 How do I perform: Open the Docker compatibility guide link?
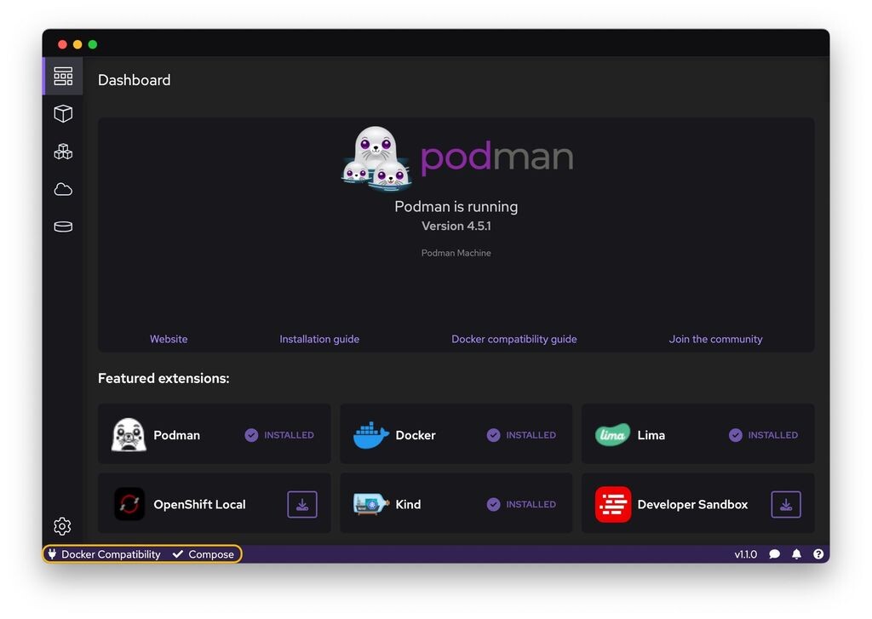point(513,339)
